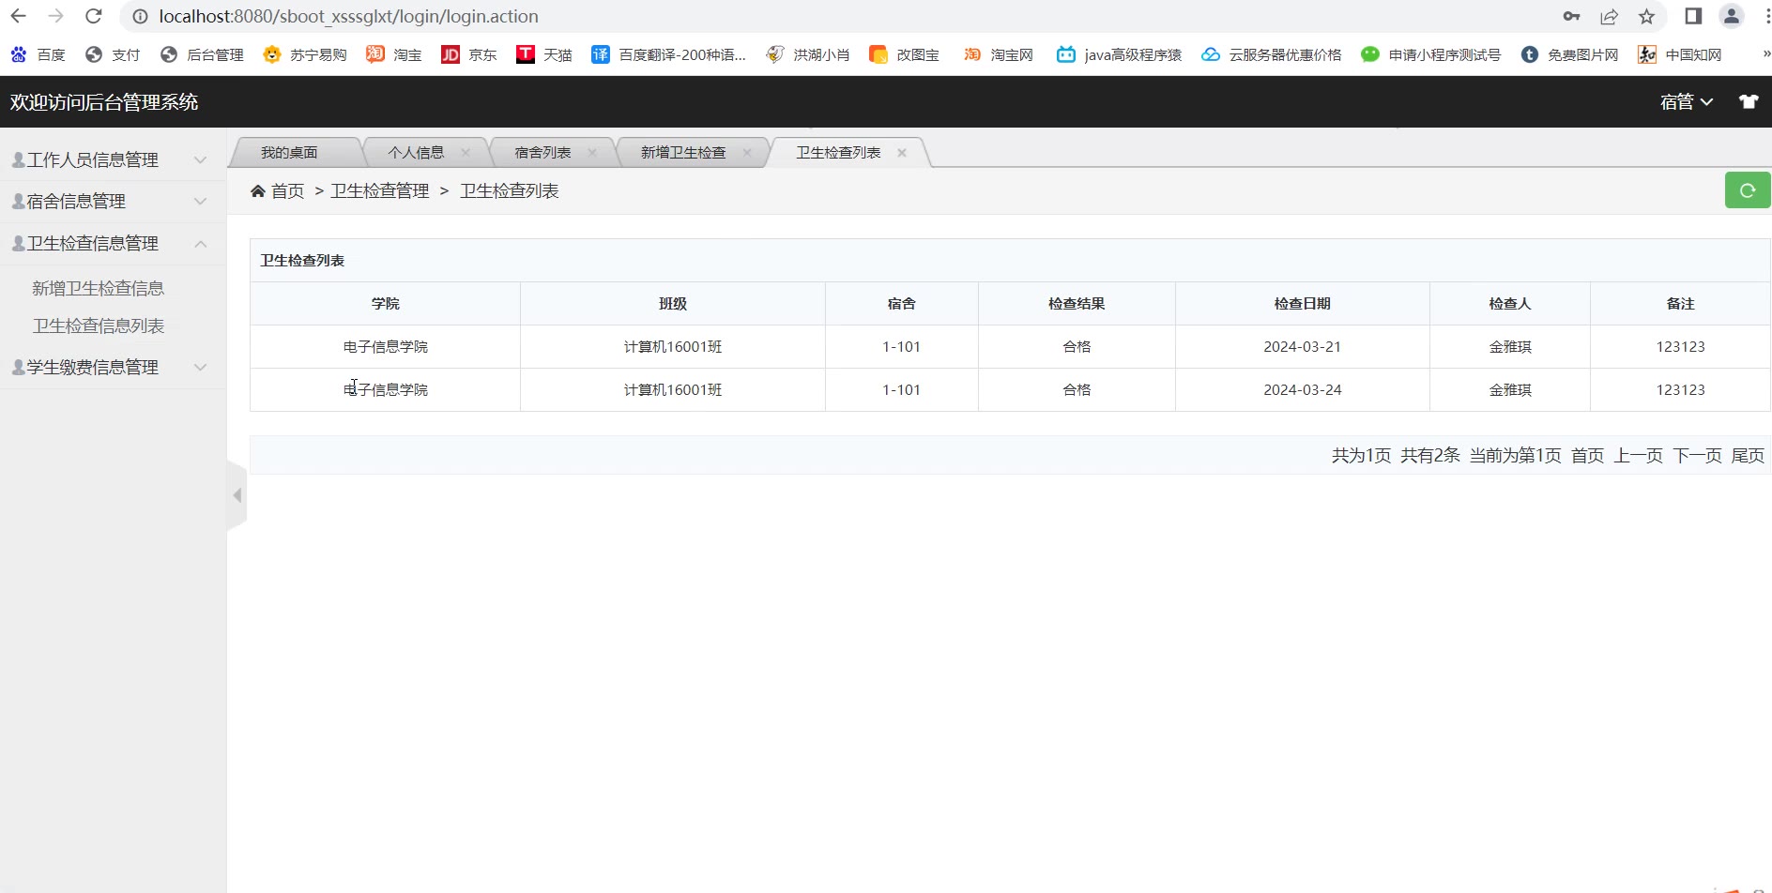Open the browser three-dot menu
This screenshot has height=893, width=1772.
tap(1767, 16)
